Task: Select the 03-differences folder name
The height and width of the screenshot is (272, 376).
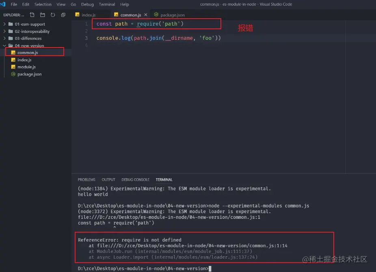Action: 28,38
